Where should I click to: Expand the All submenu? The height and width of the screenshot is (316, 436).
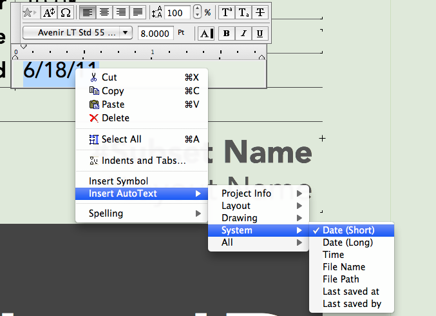coord(258,242)
